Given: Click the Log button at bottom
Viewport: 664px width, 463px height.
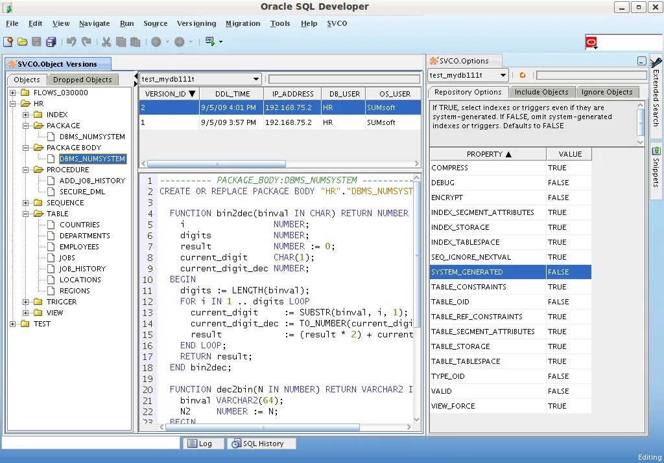Looking at the screenshot, I should [202, 444].
